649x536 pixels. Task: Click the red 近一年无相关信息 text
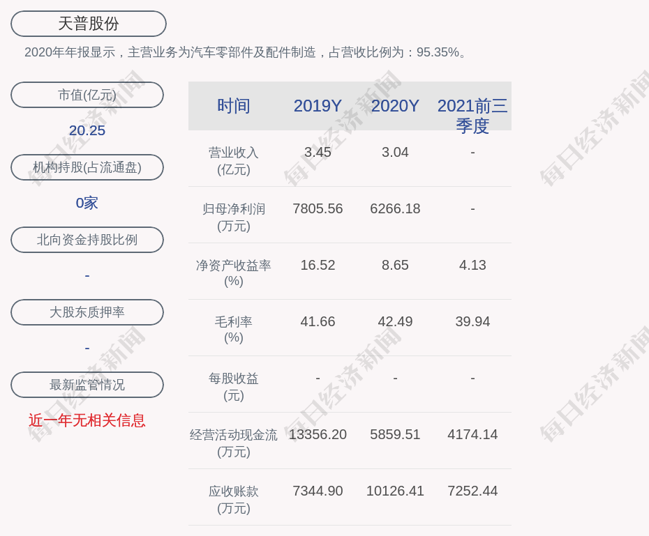point(87,420)
